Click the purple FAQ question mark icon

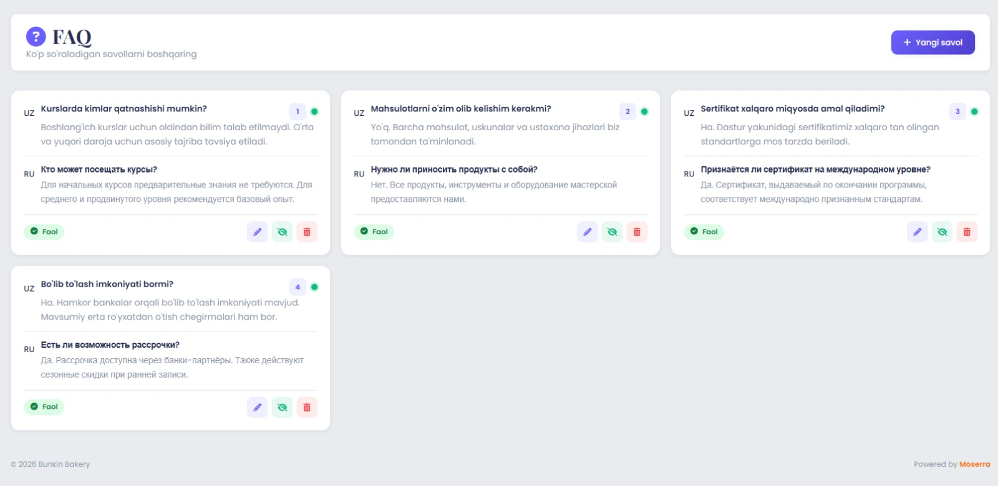point(36,37)
